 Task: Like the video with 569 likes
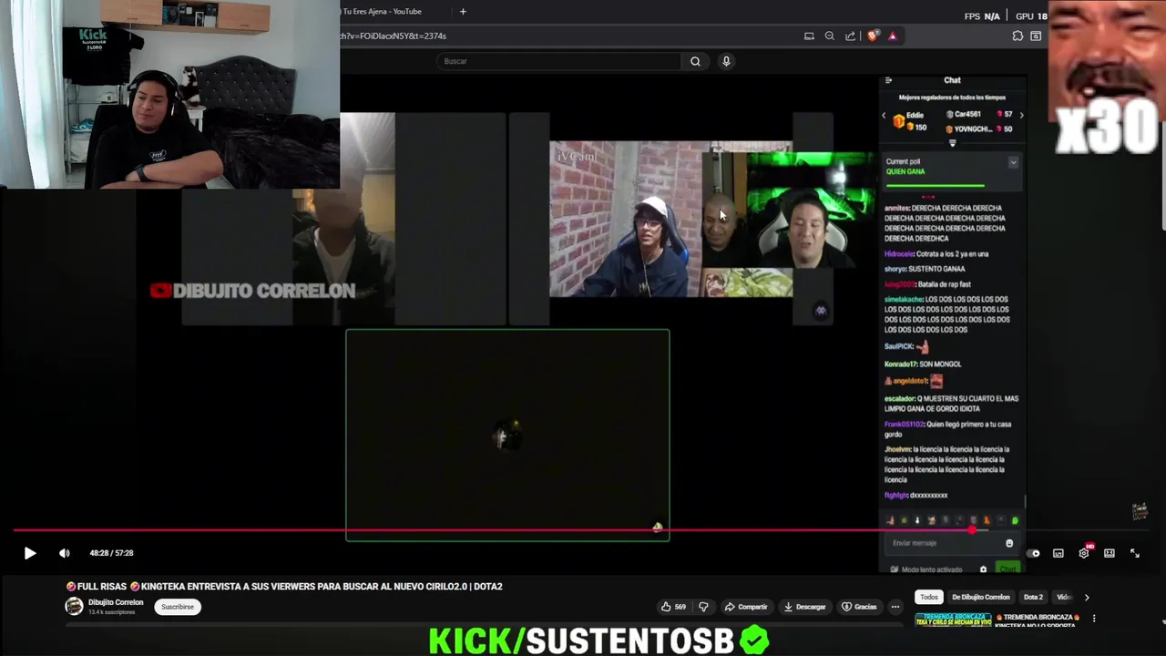pos(674,607)
